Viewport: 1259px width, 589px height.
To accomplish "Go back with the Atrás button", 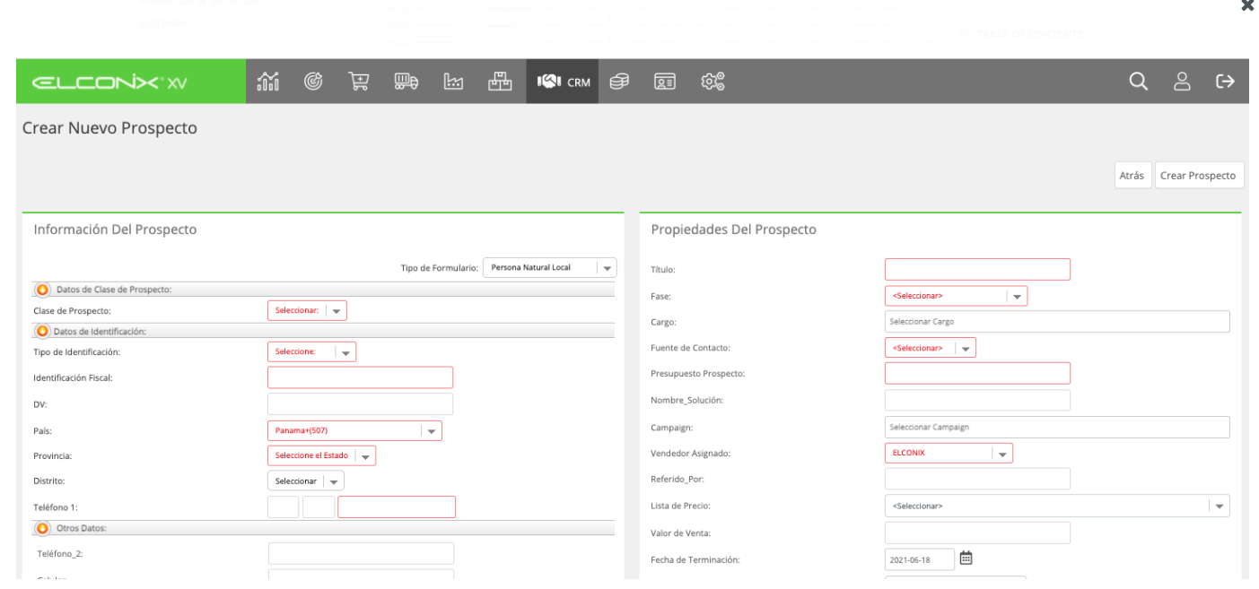I will 1132,176.
